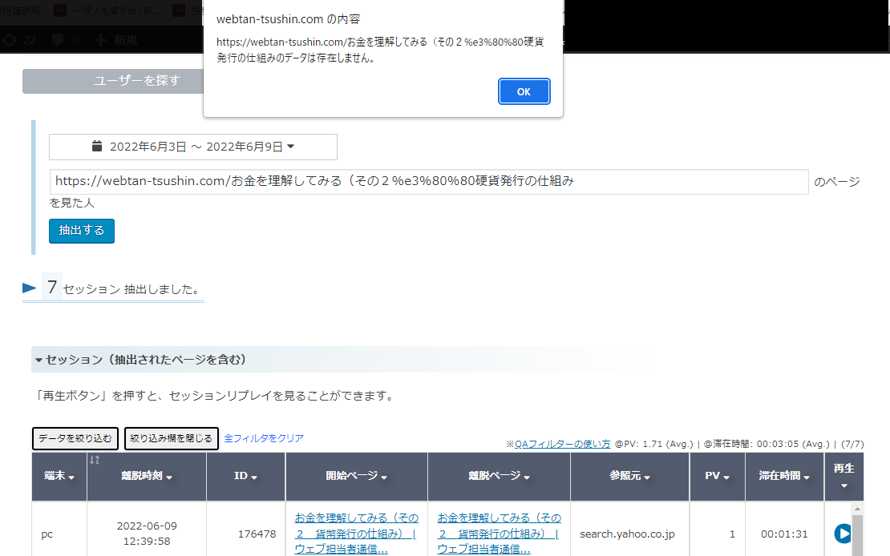Click the blue arrow icon beside 7 セッション
This screenshot has width=890, height=556.
point(28,287)
